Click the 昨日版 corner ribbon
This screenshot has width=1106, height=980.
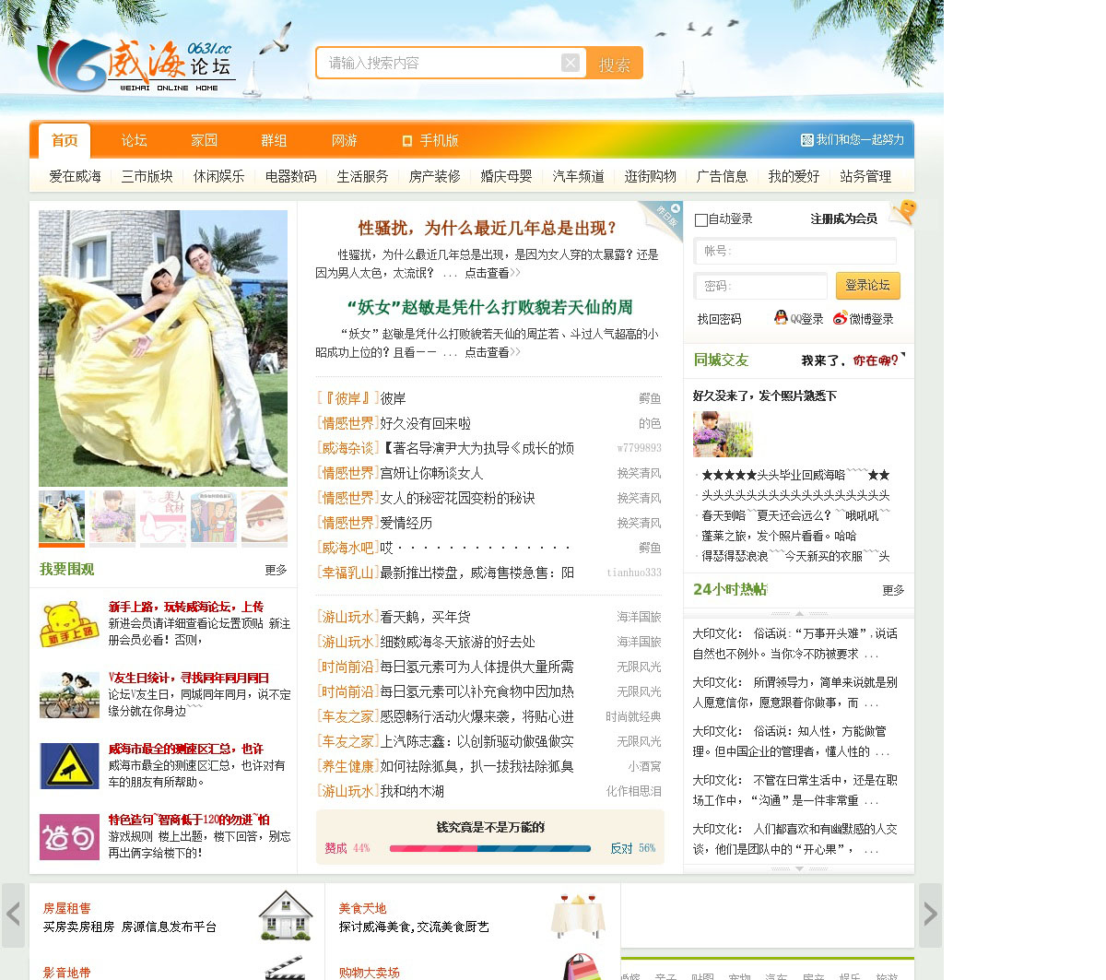tap(664, 219)
